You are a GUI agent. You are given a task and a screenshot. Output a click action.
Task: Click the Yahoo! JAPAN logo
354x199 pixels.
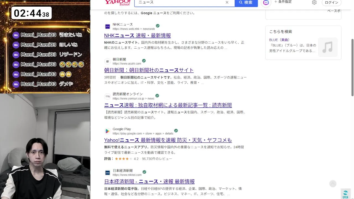(x=118, y=2)
